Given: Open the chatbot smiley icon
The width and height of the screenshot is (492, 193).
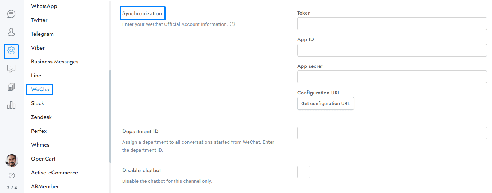Looking at the screenshot, I should 11,68.
